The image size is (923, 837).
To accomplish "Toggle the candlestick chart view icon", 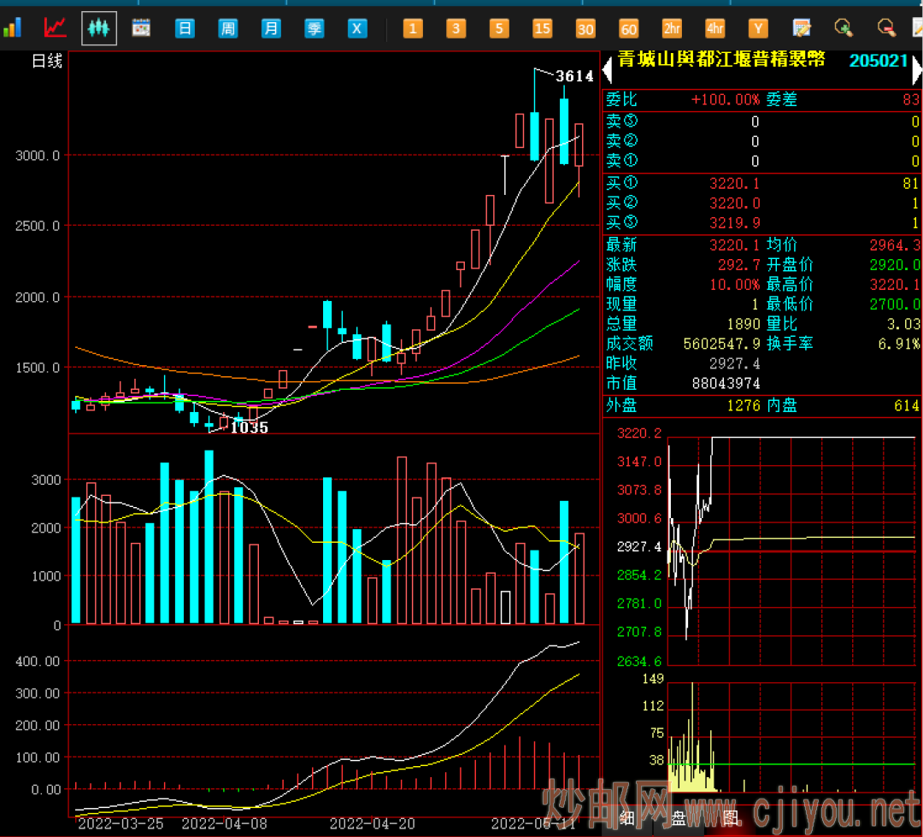I will click(x=99, y=28).
